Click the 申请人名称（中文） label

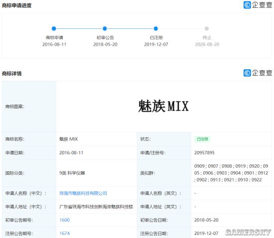[x=26, y=193]
